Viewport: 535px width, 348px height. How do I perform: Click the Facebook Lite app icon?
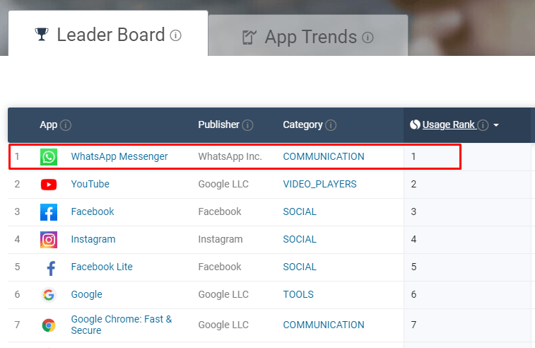(x=49, y=267)
